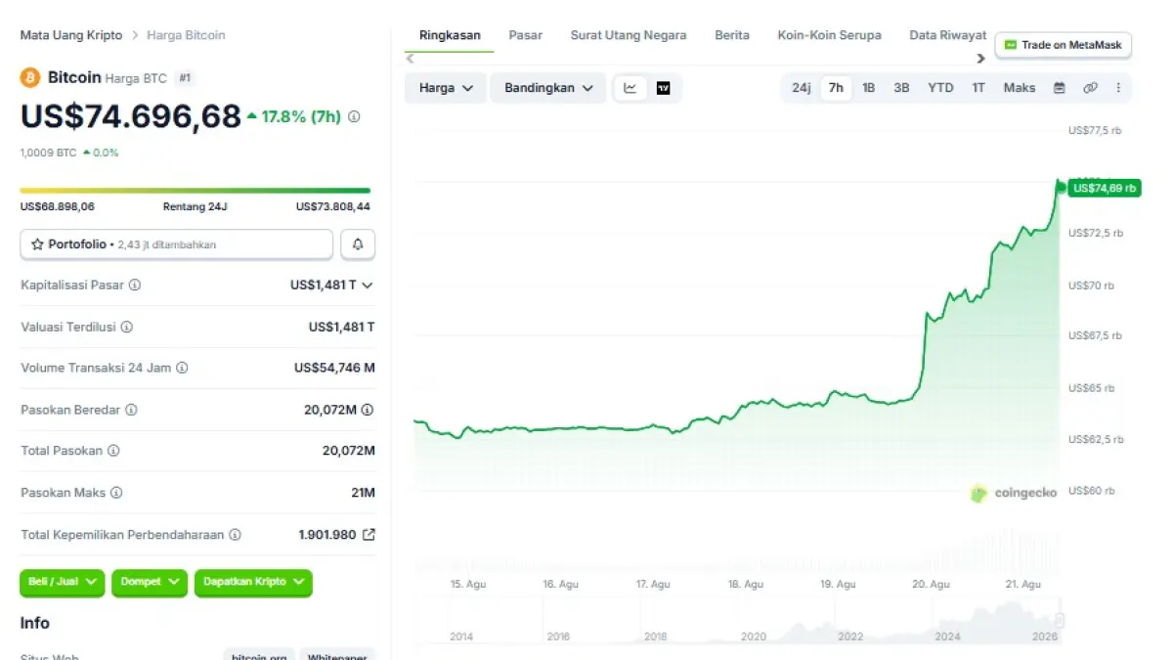Open the Beli / Jual dropdown
Viewport: 1173px width, 660px height.
[x=63, y=582]
